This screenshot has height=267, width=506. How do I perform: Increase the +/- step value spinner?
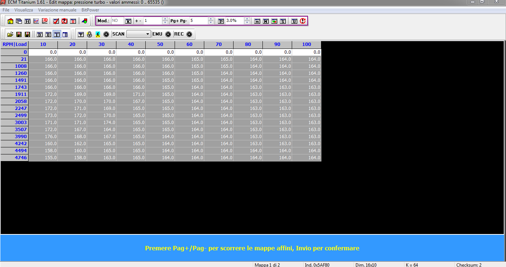point(165,19)
